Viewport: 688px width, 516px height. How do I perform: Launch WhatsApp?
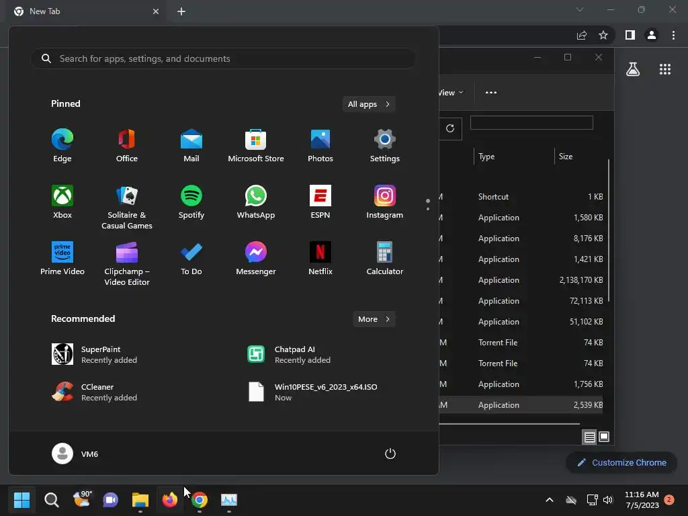click(256, 202)
